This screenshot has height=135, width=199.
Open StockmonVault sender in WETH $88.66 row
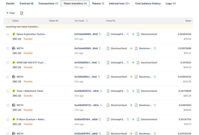coord(119,105)
